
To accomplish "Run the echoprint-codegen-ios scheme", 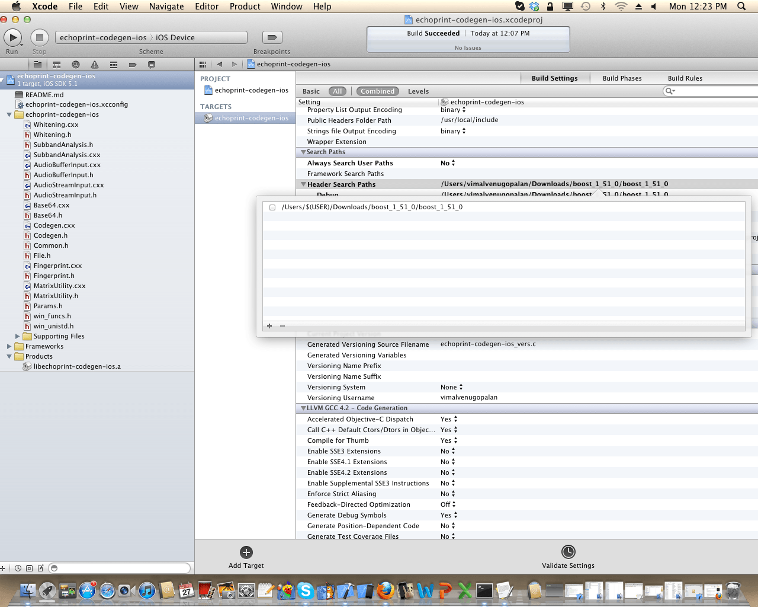I will pos(12,37).
